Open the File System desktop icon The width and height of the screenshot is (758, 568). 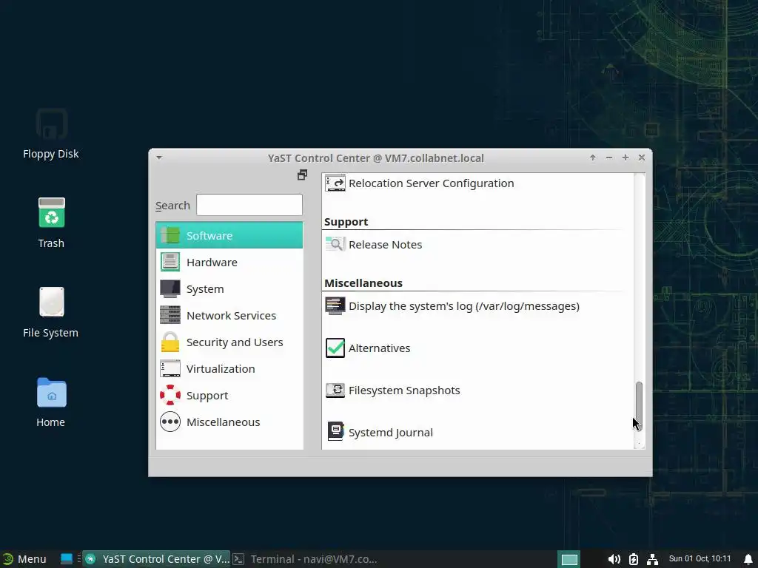click(51, 302)
